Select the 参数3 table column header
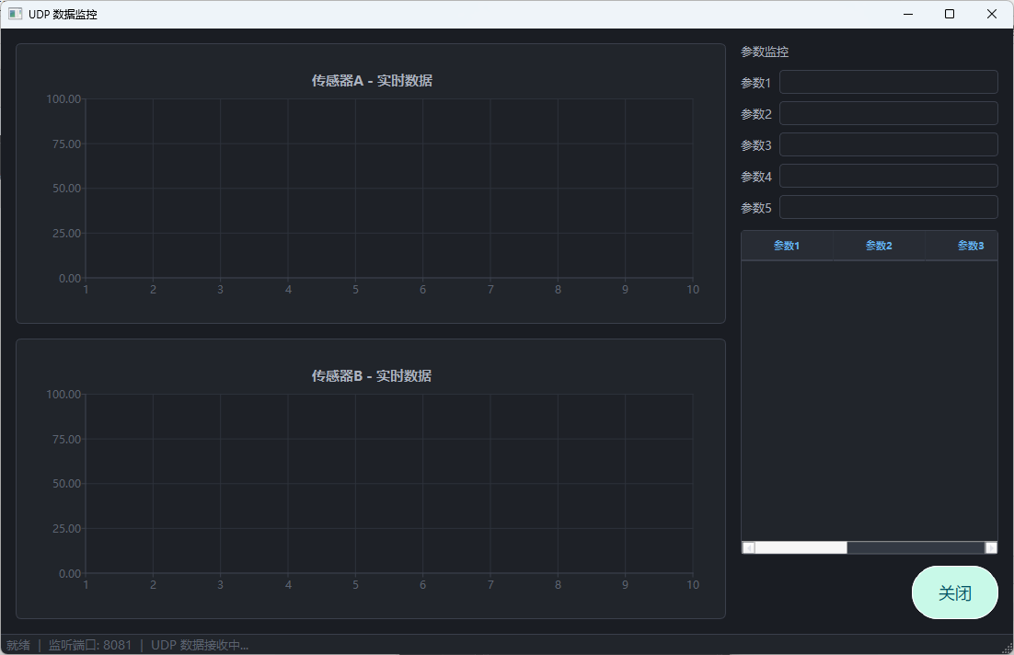 [x=962, y=246]
